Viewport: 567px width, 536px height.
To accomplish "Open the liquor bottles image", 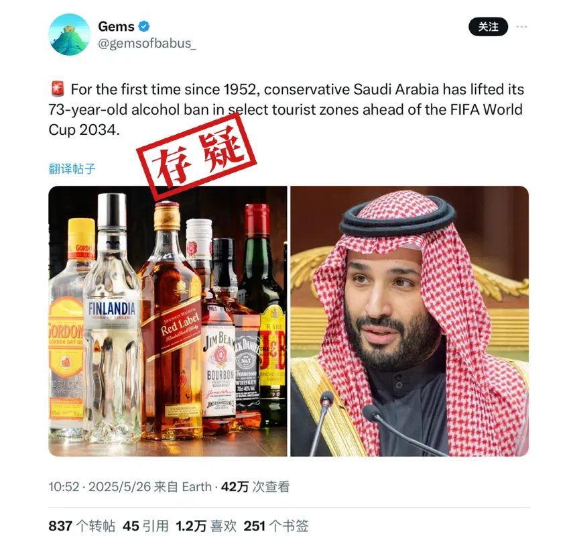I will [x=168, y=321].
